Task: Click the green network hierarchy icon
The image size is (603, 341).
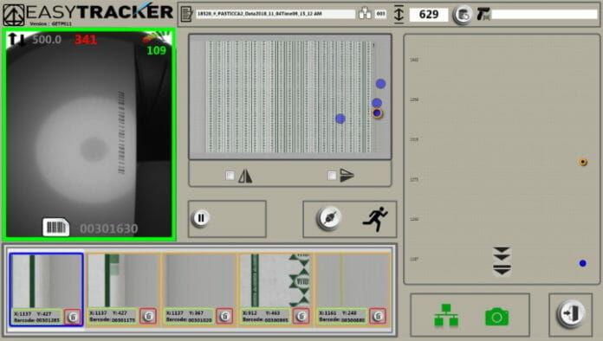Action: (x=446, y=315)
